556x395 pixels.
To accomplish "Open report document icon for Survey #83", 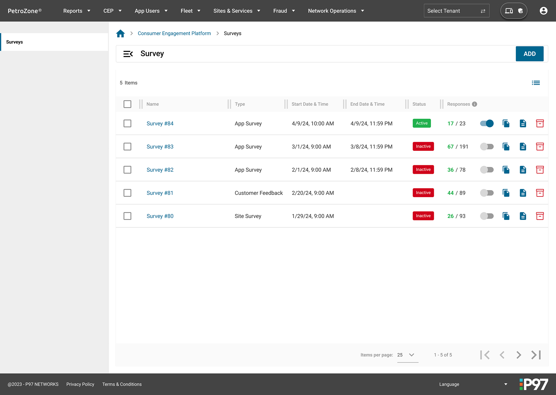I will click(523, 147).
